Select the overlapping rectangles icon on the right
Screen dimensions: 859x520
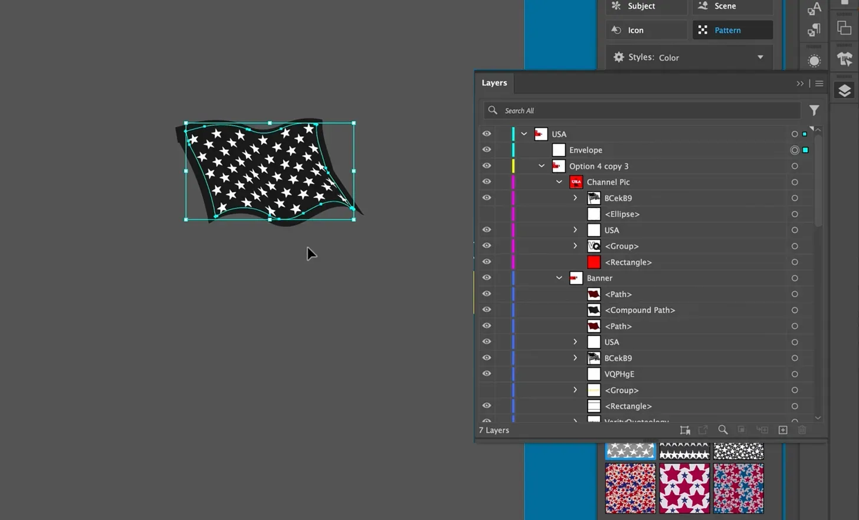click(x=844, y=28)
